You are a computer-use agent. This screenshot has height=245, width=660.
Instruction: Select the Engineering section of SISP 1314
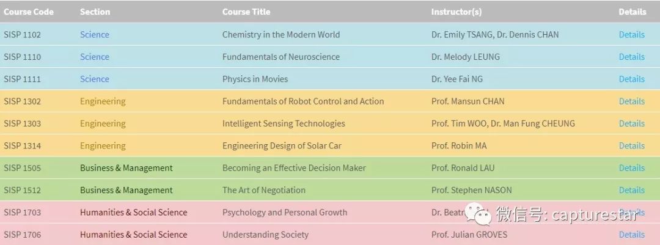point(103,145)
